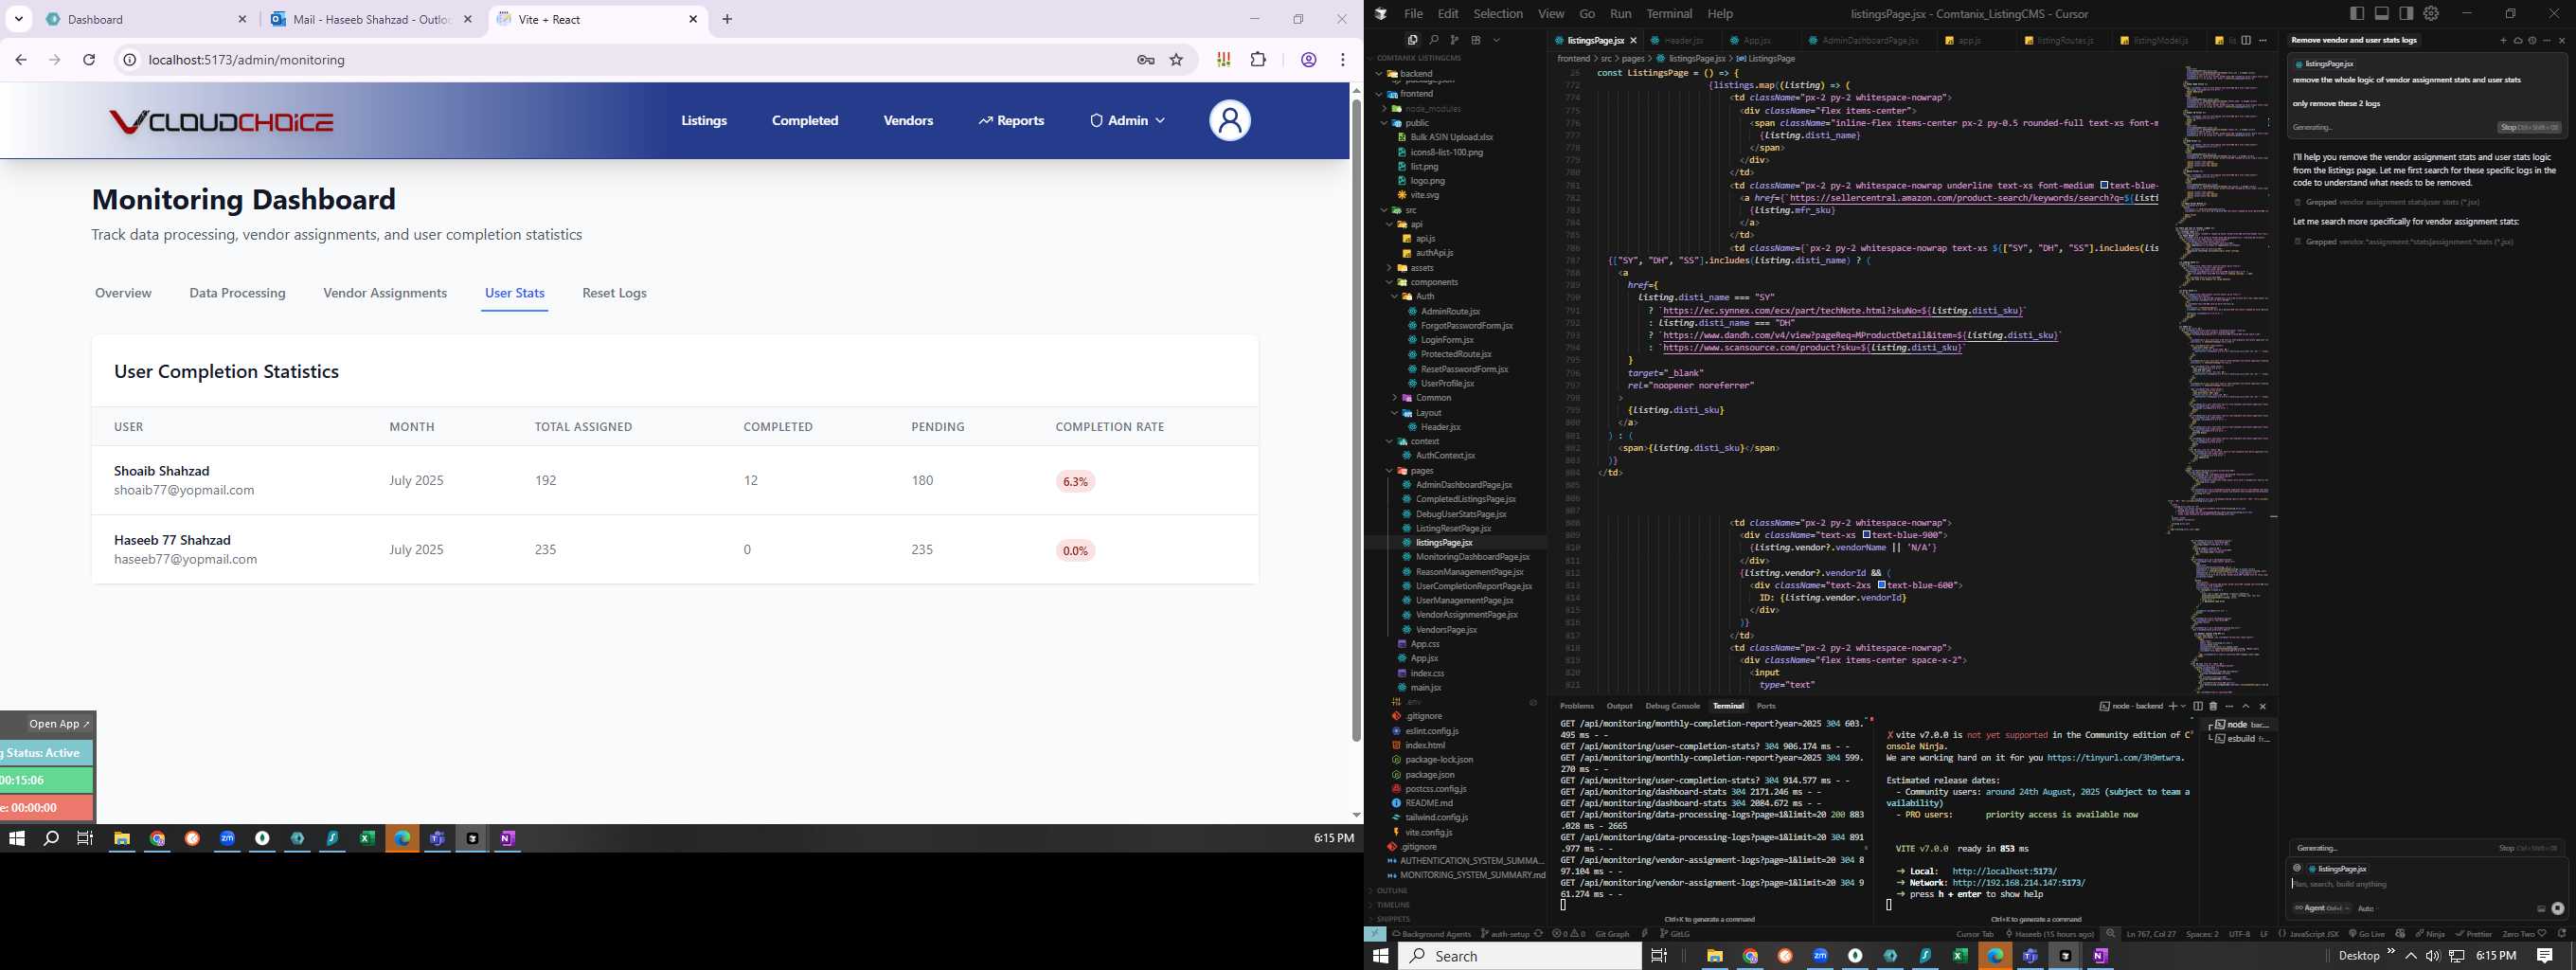Open the Auto model dropdown in chat
Viewport: 2576px width, 970px height.
[2366, 908]
